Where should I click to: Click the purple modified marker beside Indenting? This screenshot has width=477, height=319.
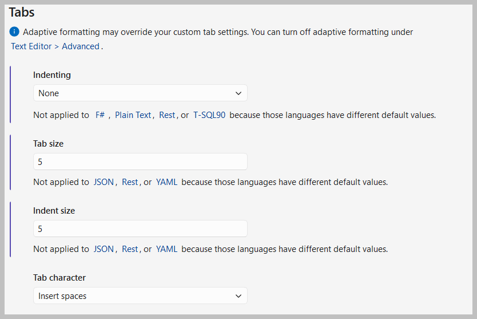click(x=10, y=94)
